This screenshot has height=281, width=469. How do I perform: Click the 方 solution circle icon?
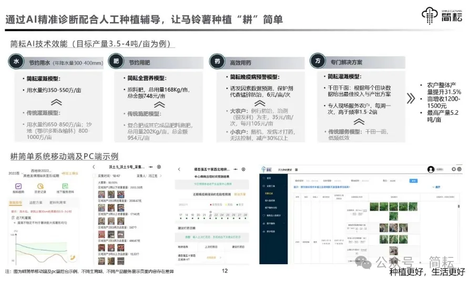[x=318, y=61]
